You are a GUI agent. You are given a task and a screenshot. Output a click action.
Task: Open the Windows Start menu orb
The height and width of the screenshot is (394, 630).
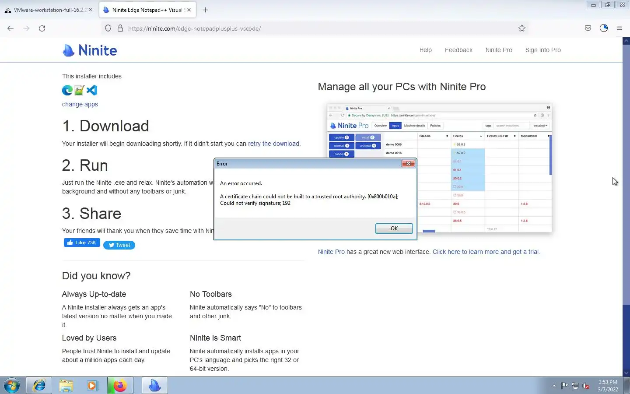(x=12, y=386)
